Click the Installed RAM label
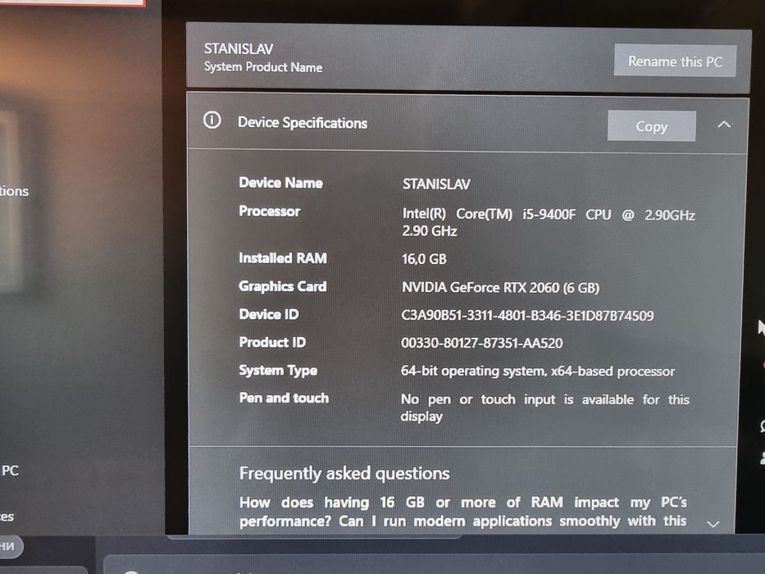 (x=283, y=257)
